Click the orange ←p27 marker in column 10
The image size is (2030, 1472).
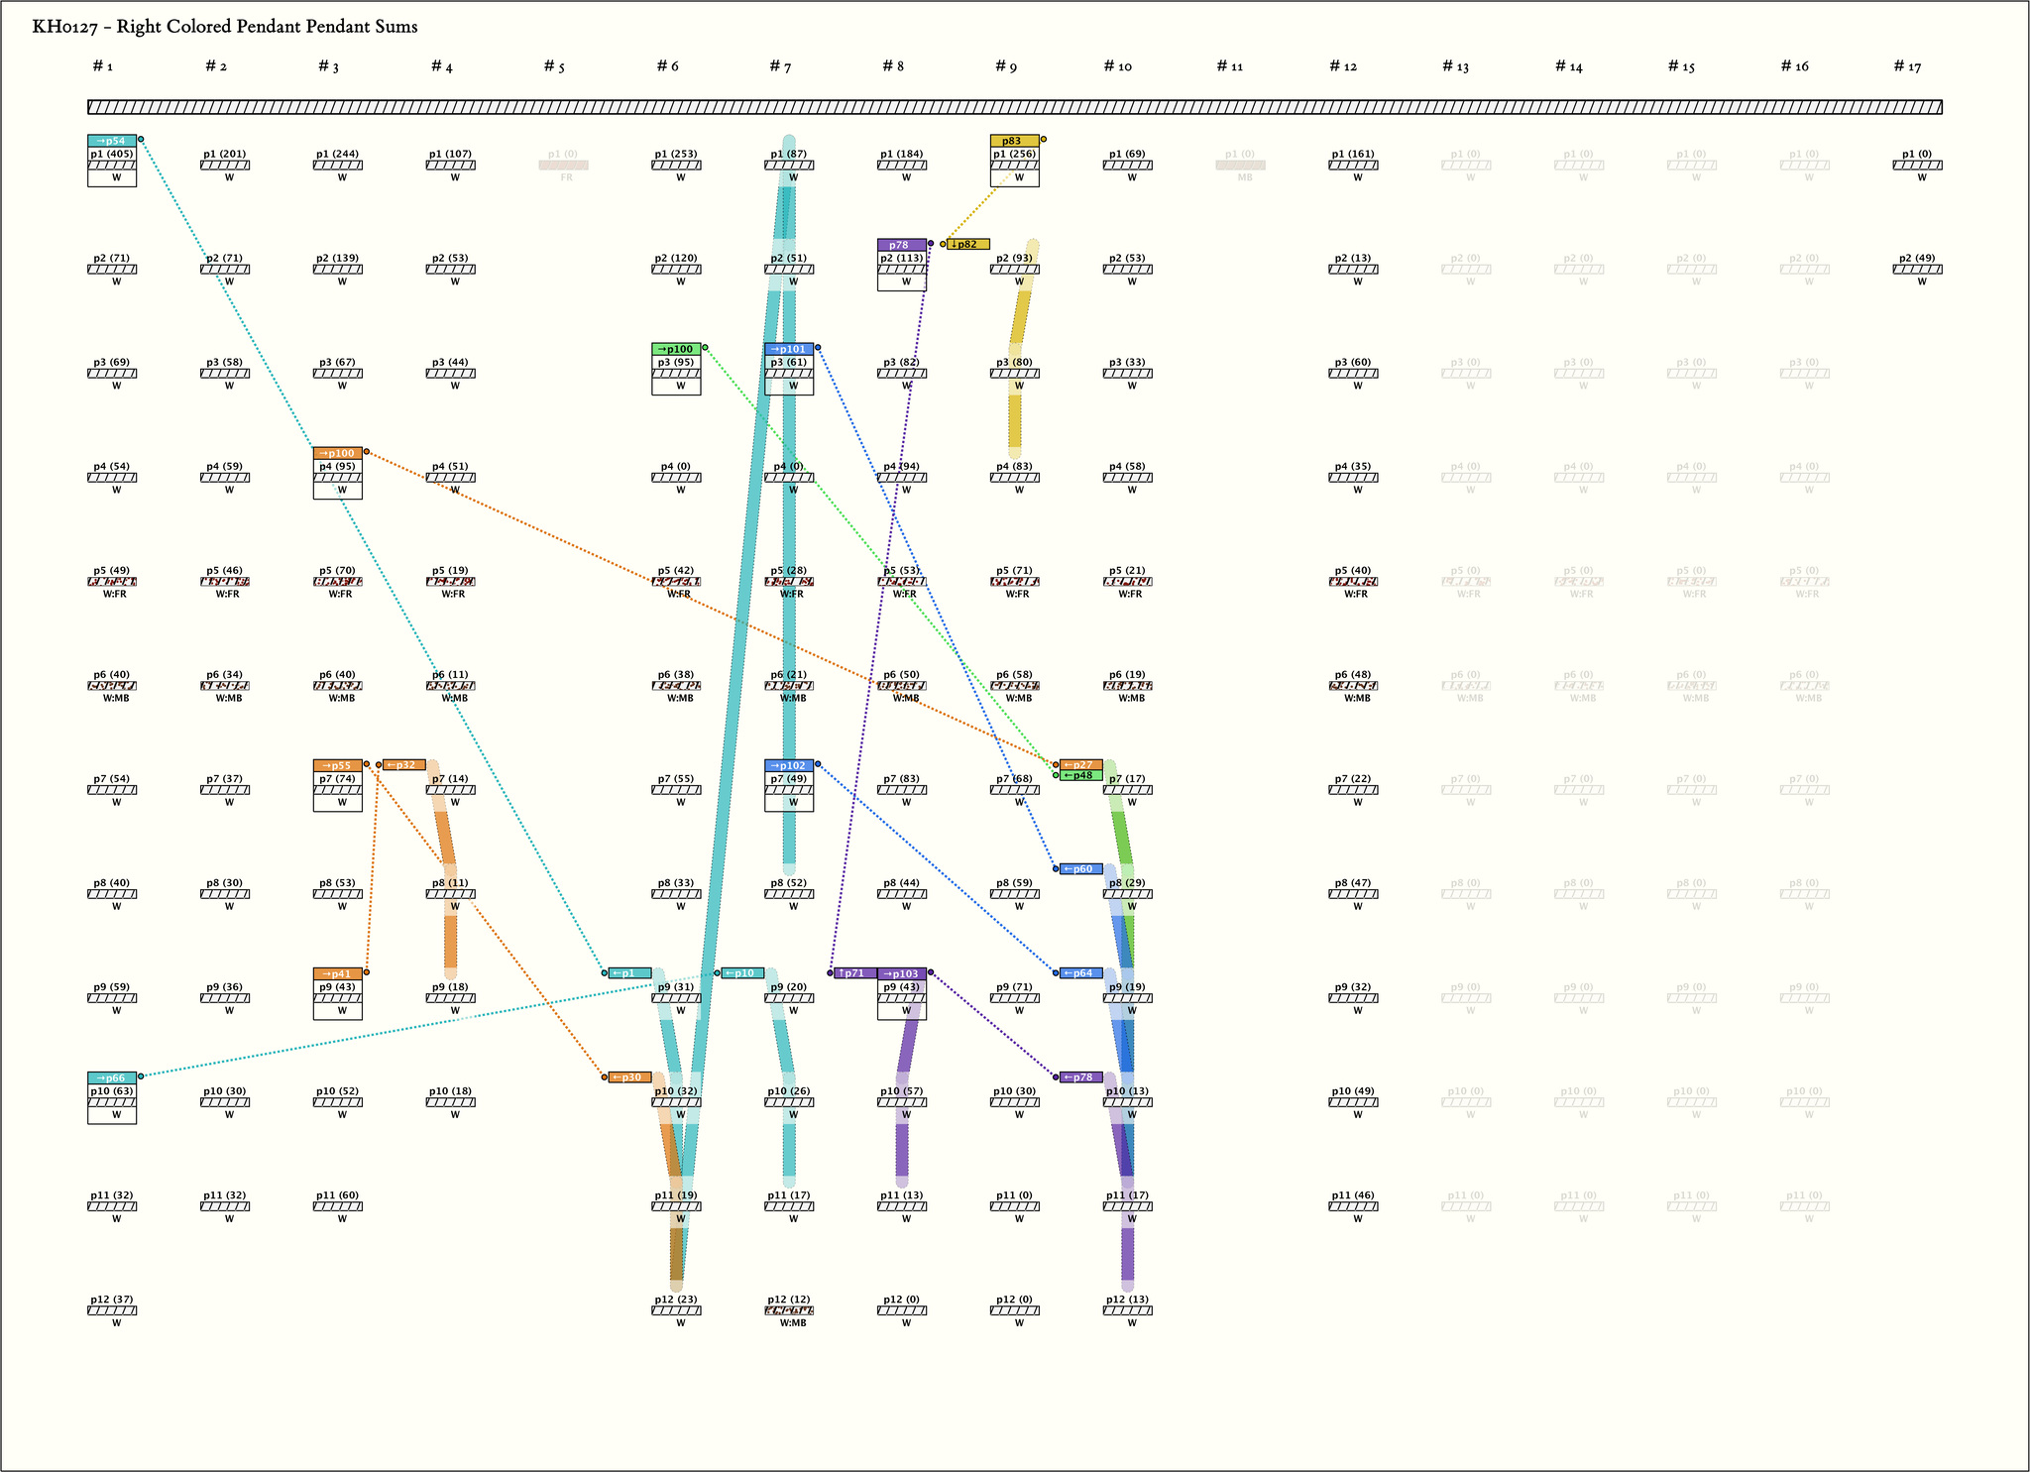(x=1080, y=764)
